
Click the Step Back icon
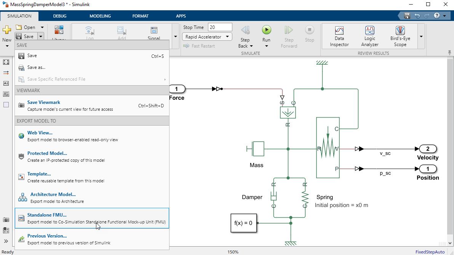(x=245, y=30)
